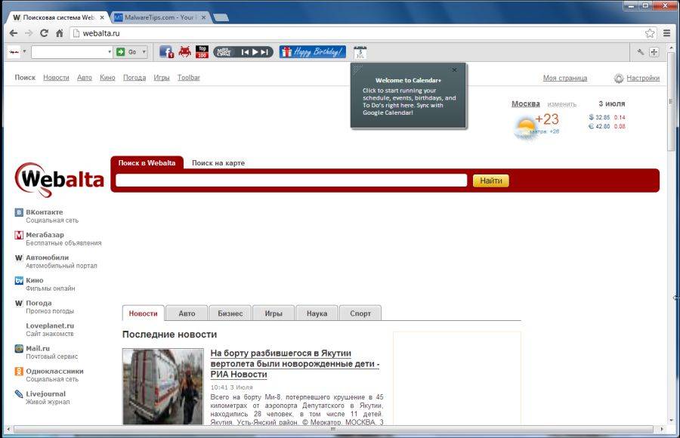The image size is (680, 438).
Task: Switch to the Спорт news tab
Action: (360, 313)
